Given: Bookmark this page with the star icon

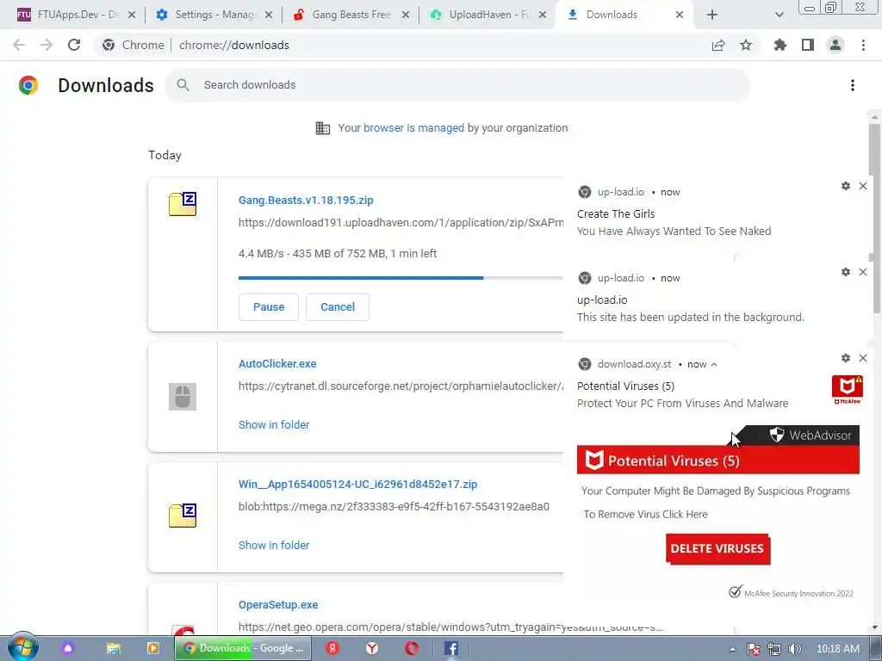Looking at the screenshot, I should click(x=746, y=45).
